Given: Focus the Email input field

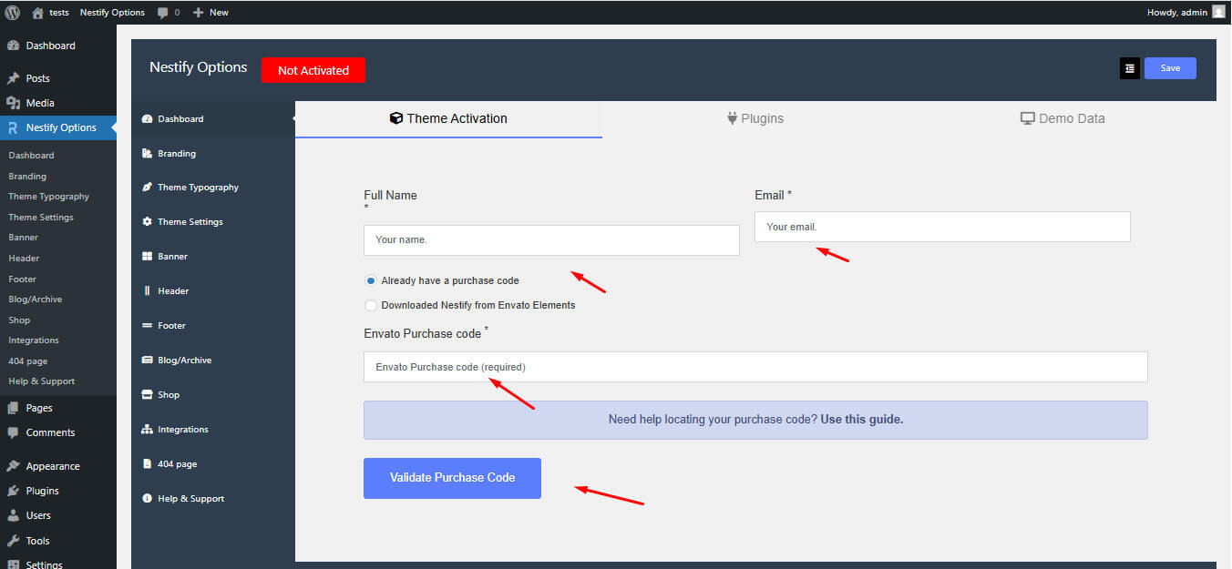Looking at the screenshot, I should (x=942, y=227).
